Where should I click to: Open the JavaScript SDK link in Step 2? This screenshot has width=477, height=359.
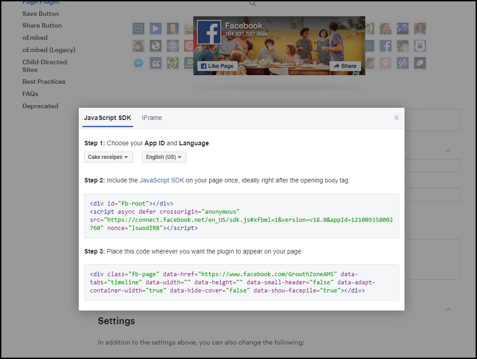pos(162,180)
